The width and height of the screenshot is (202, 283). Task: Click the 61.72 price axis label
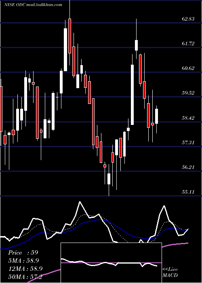188,44
